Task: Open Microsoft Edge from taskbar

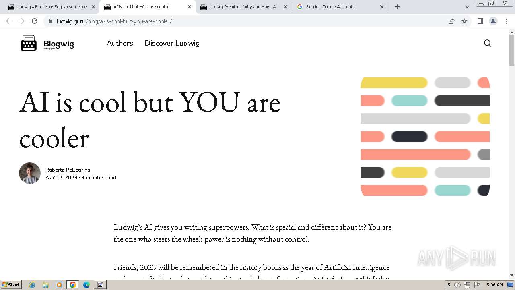Action: pos(86,285)
